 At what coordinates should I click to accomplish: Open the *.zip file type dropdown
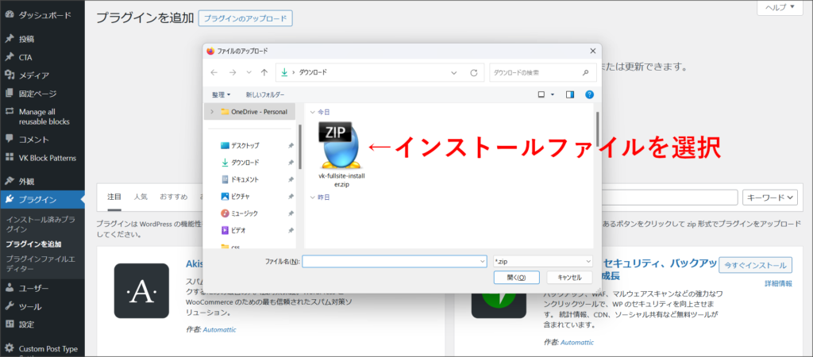pyautogui.click(x=542, y=261)
